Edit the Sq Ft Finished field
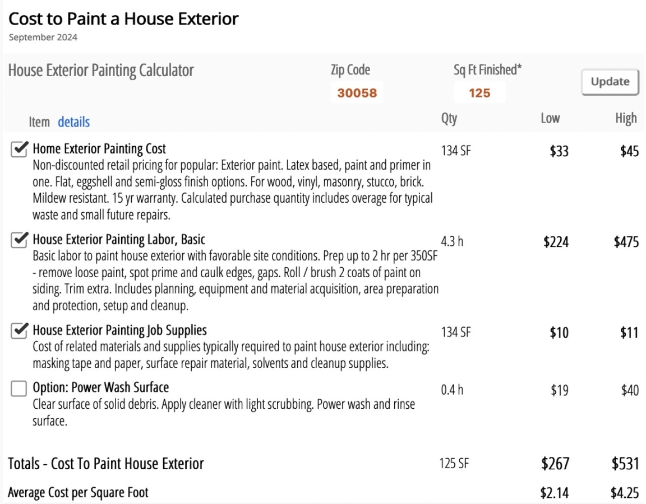The width and height of the screenshot is (646, 504). (x=479, y=93)
